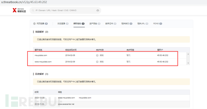This screenshot has height=109, width=207.
Task: Click the history date 2021-12-29
Action: (x=40, y=98)
